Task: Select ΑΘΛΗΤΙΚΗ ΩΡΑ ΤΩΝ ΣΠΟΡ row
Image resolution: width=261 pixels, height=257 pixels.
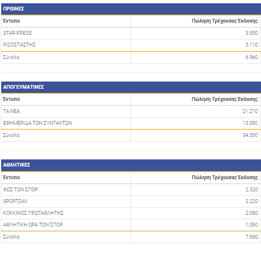Action: (x=33, y=225)
